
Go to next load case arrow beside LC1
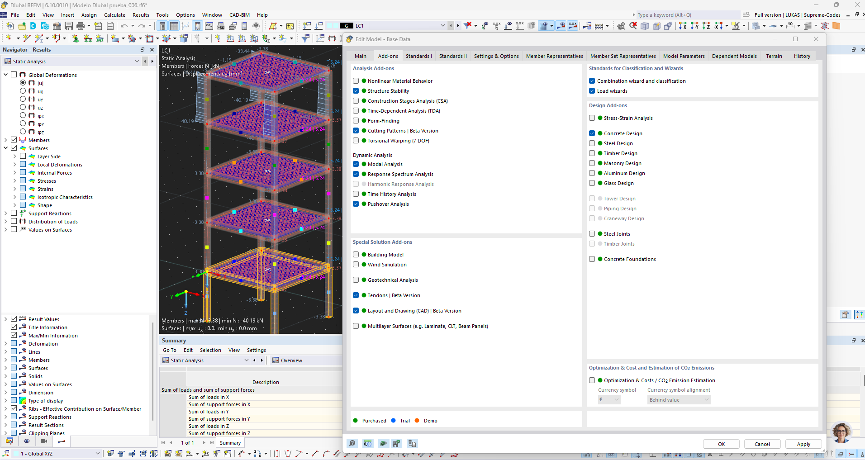coord(458,26)
